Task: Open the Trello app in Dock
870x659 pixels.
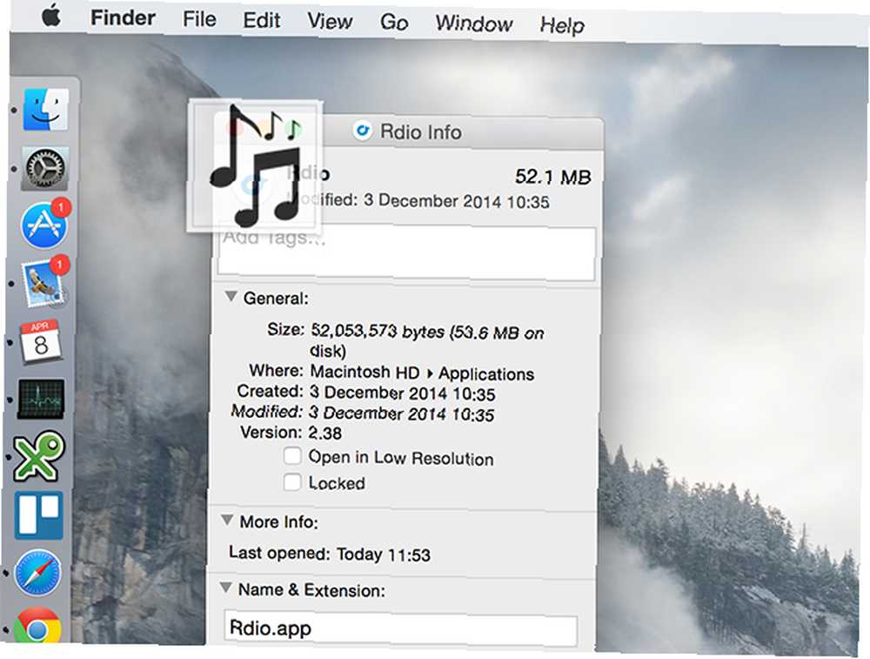Action: pyautogui.click(x=39, y=515)
